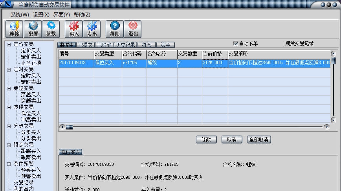Select the 低位买入 detail panel tab

[x=70, y=152]
